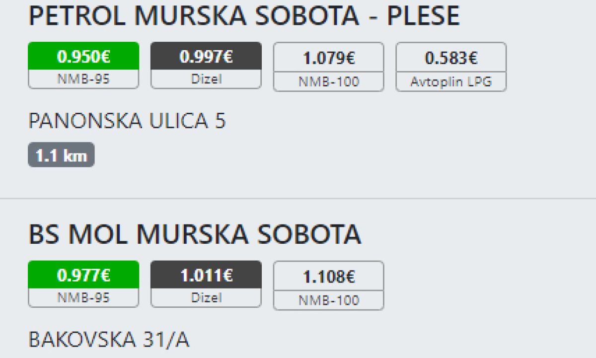Click the 0.977€ NMB-95 price at MOL
The image size is (596, 358).
(83, 276)
